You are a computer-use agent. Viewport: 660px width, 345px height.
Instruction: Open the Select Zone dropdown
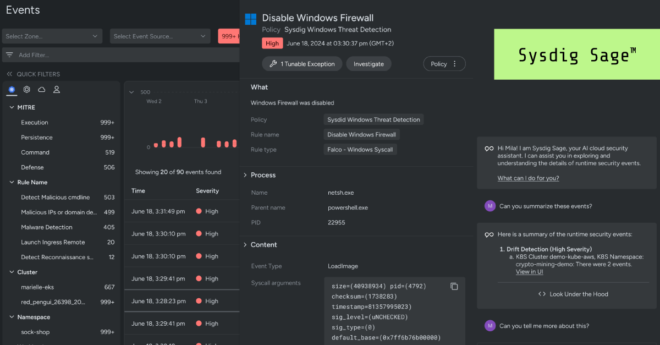52,36
